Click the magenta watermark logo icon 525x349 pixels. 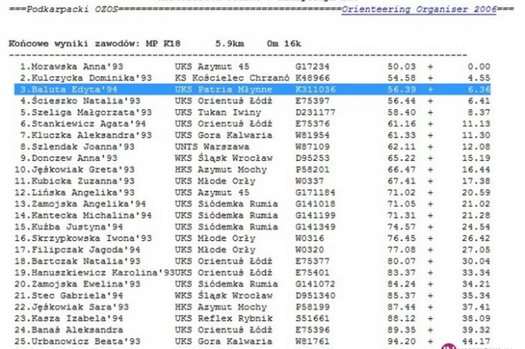pos(448,346)
